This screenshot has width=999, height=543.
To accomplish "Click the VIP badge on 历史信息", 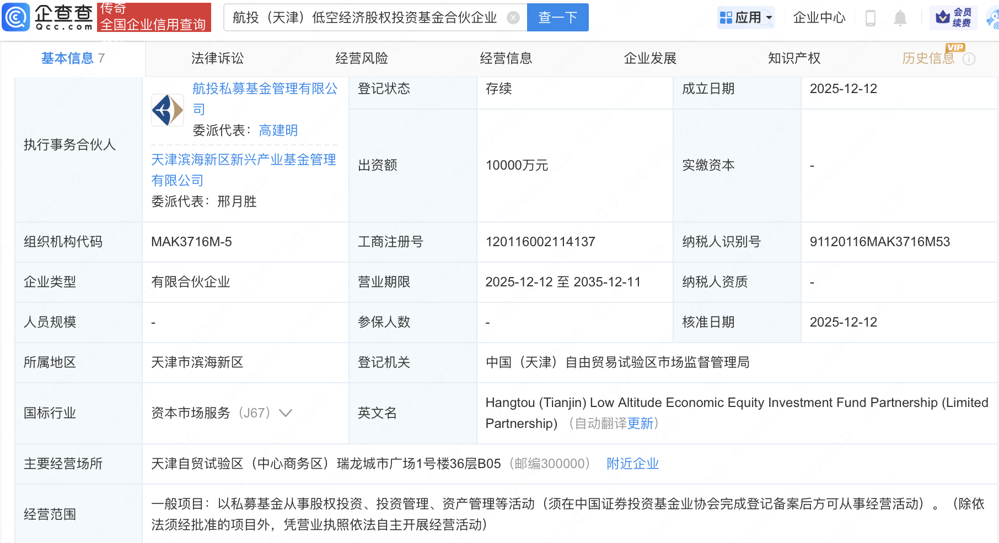I will pyautogui.click(x=955, y=48).
